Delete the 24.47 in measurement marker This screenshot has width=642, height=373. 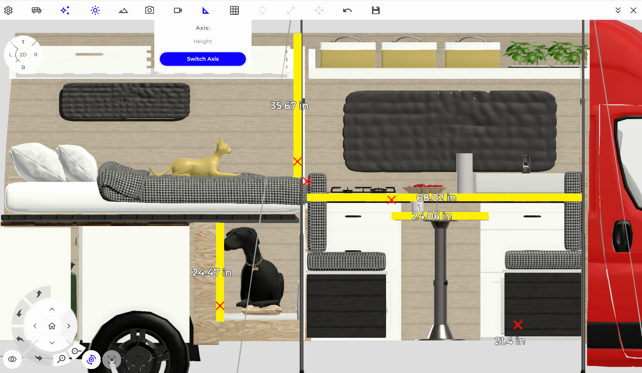[x=220, y=306]
